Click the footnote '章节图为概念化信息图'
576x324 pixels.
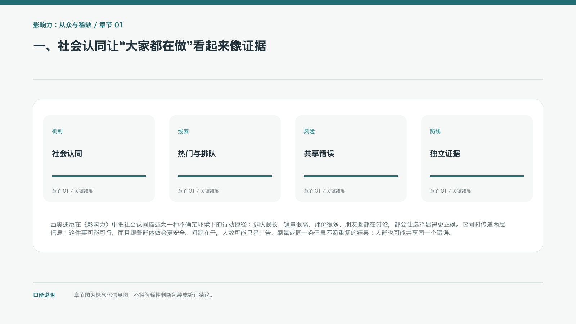pyautogui.click(x=144, y=295)
